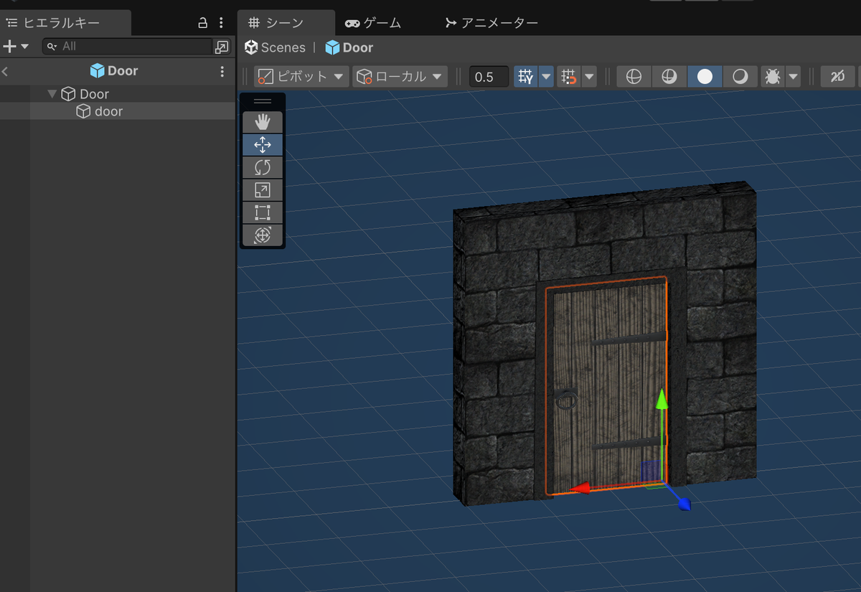Click the Door breadcrumb item
861x592 pixels.
(x=349, y=47)
